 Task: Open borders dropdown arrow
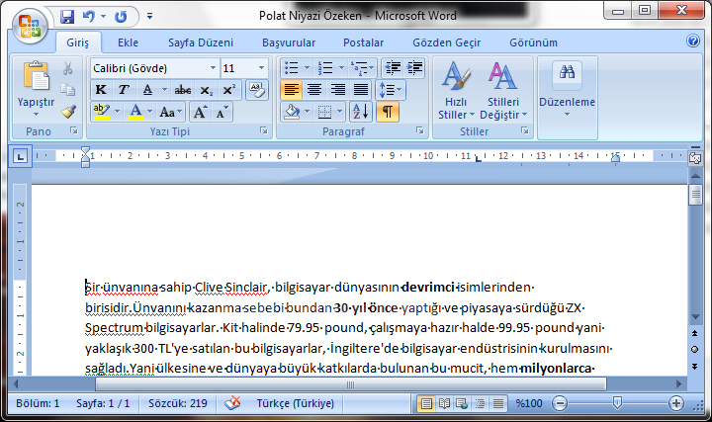click(340, 112)
